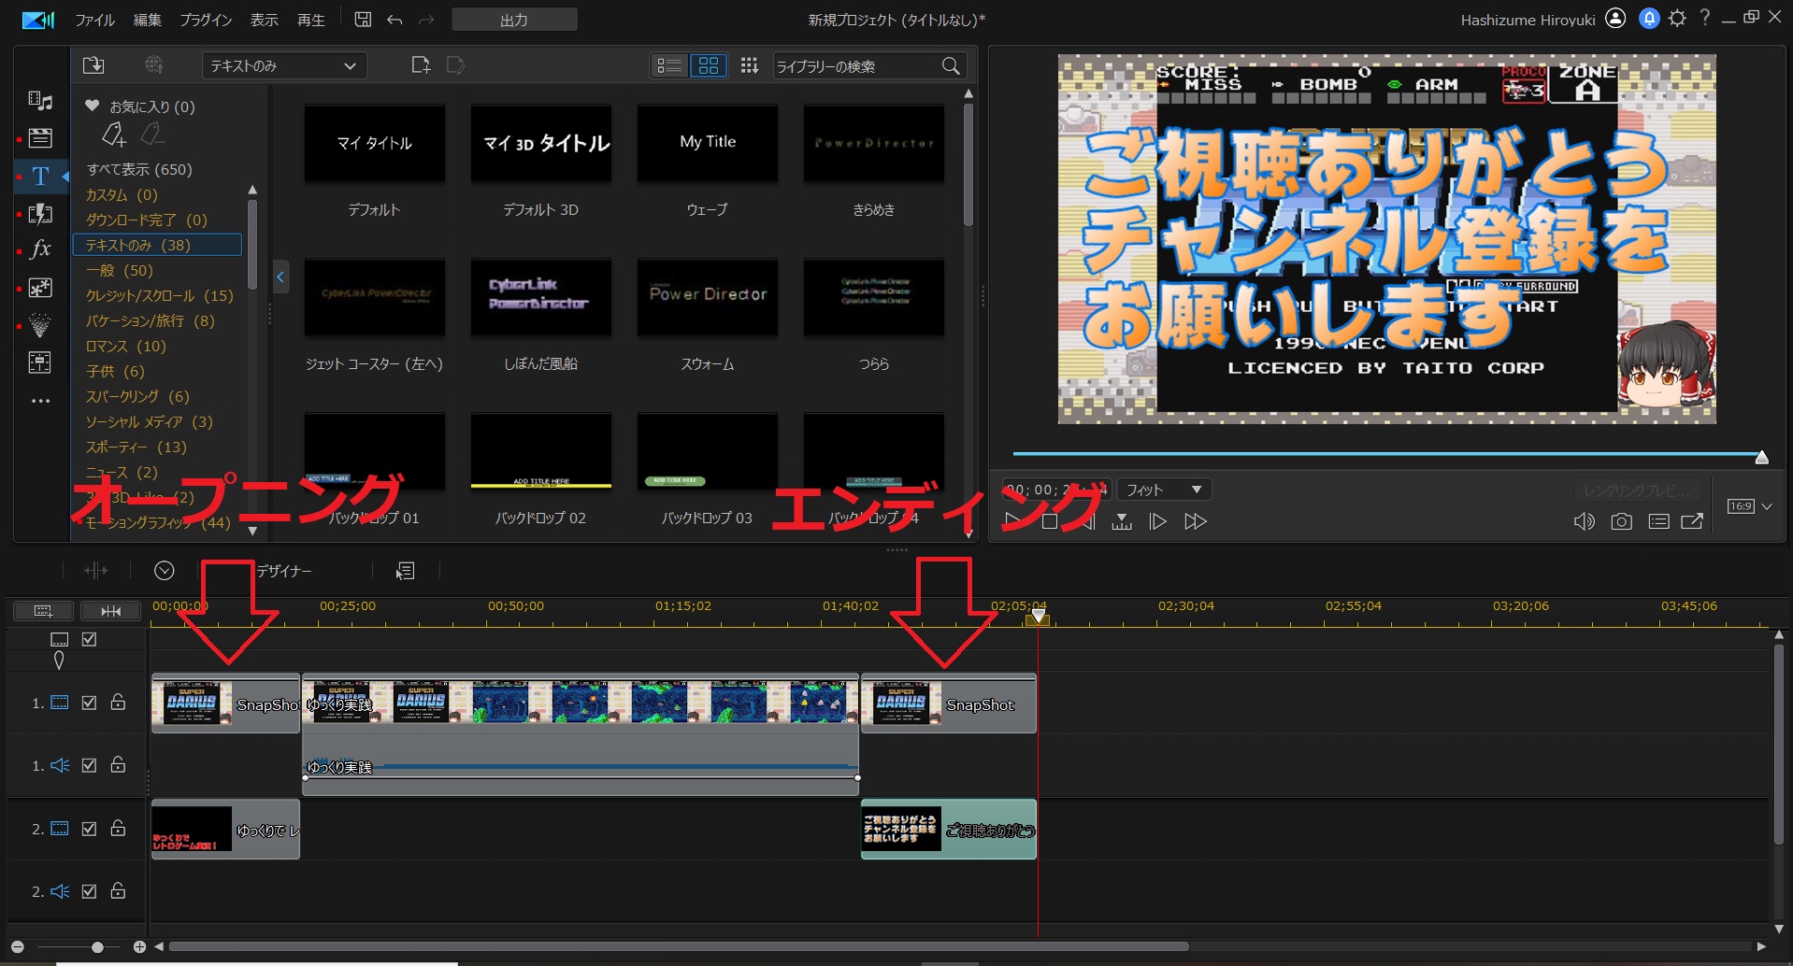Select the ロマンス (10) category
The width and height of the screenshot is (1793, 966).
(x=126, y=346)
